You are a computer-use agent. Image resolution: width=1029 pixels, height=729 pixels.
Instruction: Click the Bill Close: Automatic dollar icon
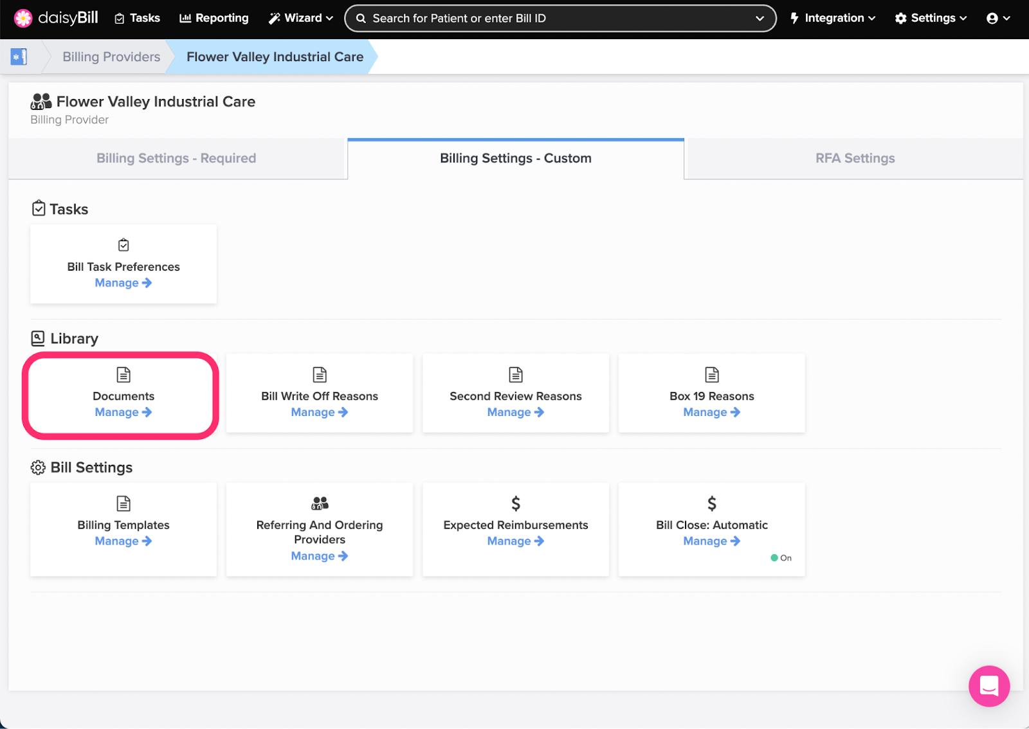(712, 503)
